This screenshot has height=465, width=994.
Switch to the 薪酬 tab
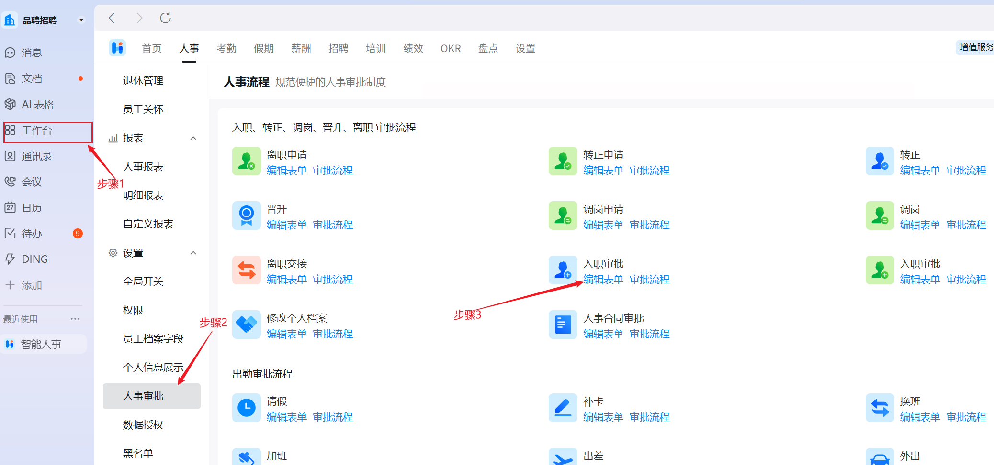pos(301,48)
